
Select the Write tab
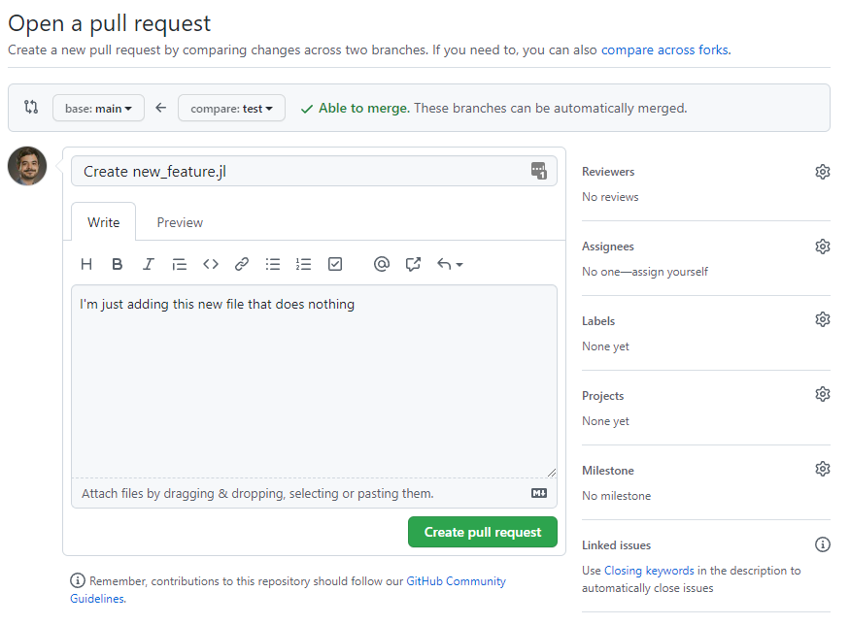click(x=104, y=222)
